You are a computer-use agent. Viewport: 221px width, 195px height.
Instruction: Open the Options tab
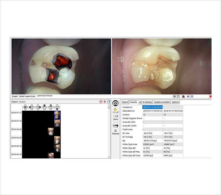175,102
